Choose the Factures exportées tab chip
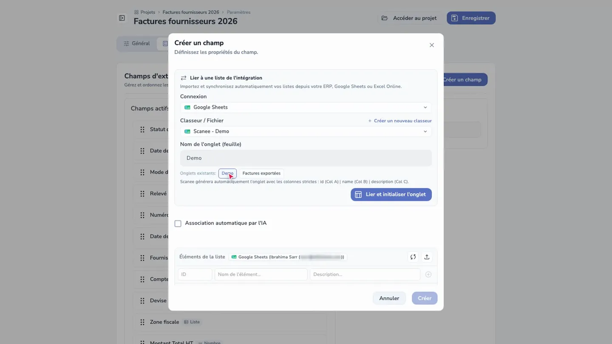The height and width of the screenshot is (344, 612). [261, 173]
